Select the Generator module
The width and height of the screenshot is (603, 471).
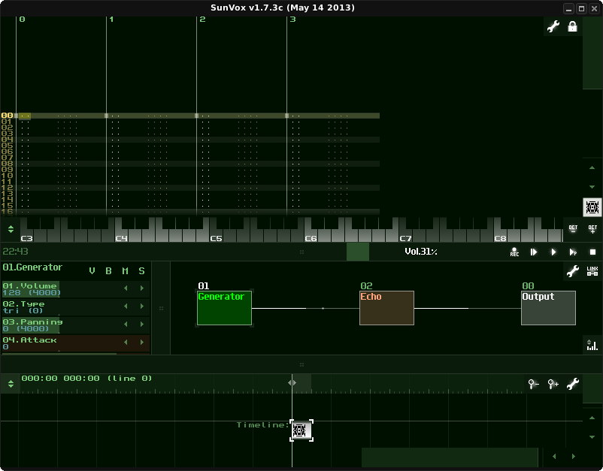coord(224,308)
